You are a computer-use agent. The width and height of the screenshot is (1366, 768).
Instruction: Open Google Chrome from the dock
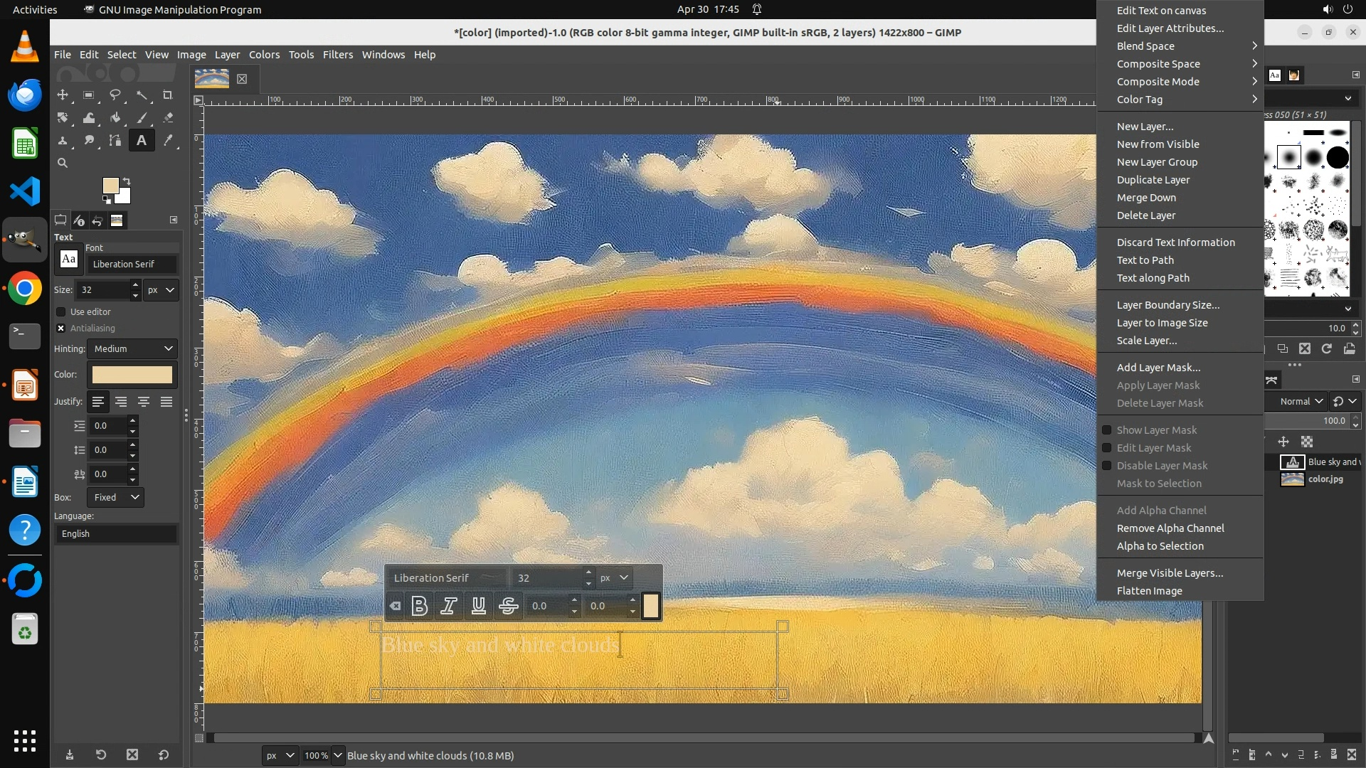click(25, 289)
